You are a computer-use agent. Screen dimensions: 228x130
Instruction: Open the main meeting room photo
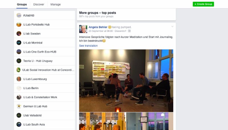pyautogui.click(x=126, y=81)
